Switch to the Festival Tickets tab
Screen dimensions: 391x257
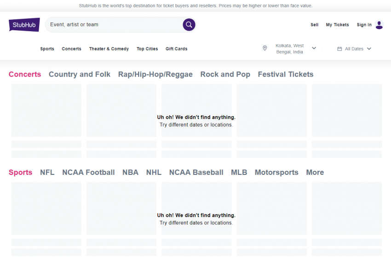tap(286, 74)
